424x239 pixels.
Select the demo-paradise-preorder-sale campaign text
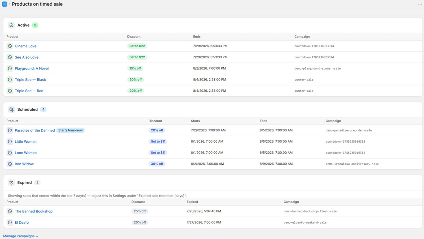point(349,130)
